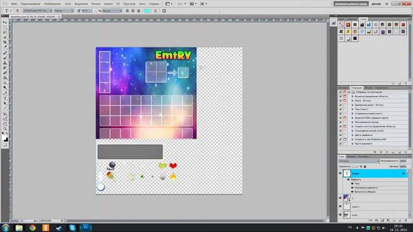Toggle text orientation in the options bar
This screenshot has width=413, height=232.
(x=17, y=11)
